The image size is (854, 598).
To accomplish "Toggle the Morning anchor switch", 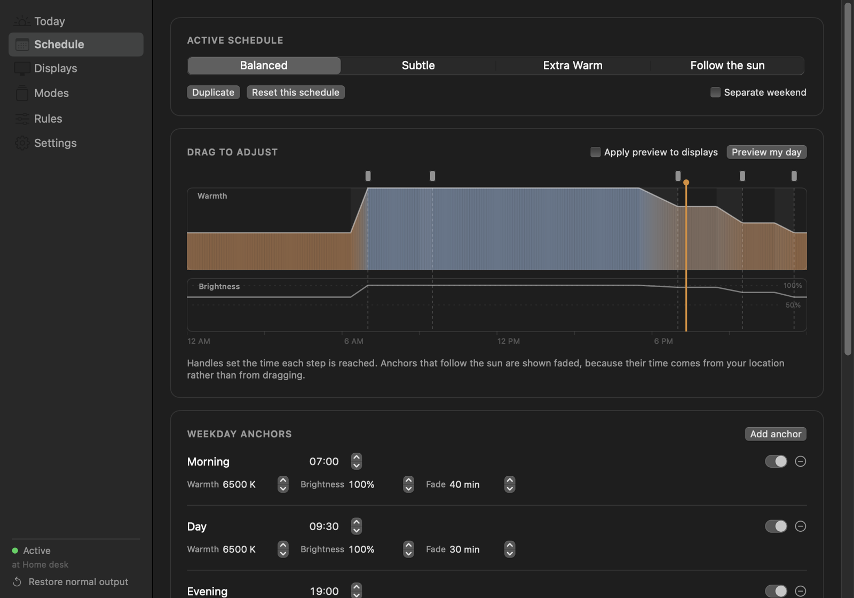I will pos(776,461).
